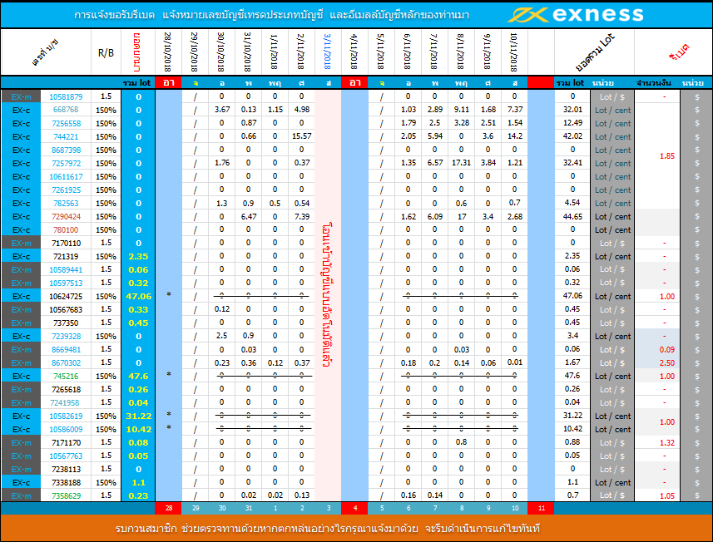Click account number 10581879
The width and height of the screenshot is (713, 542).
point(66,96)
